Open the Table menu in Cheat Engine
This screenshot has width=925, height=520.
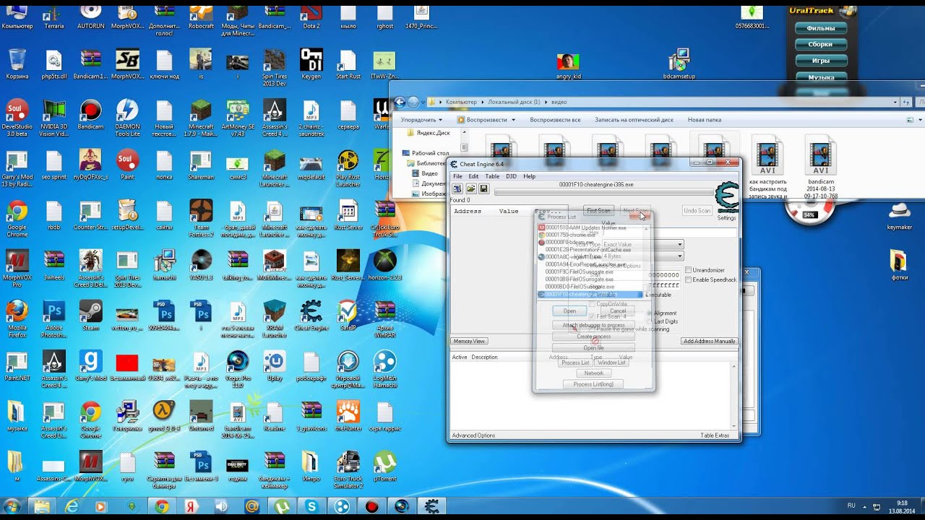click(492, 176)
